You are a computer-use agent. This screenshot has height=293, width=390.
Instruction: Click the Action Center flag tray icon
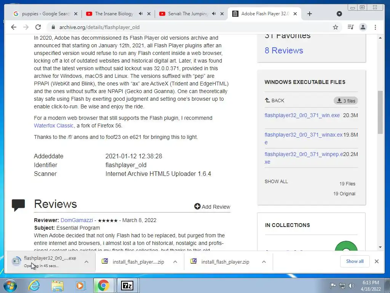pyautogui.click(x=333, y=285)
